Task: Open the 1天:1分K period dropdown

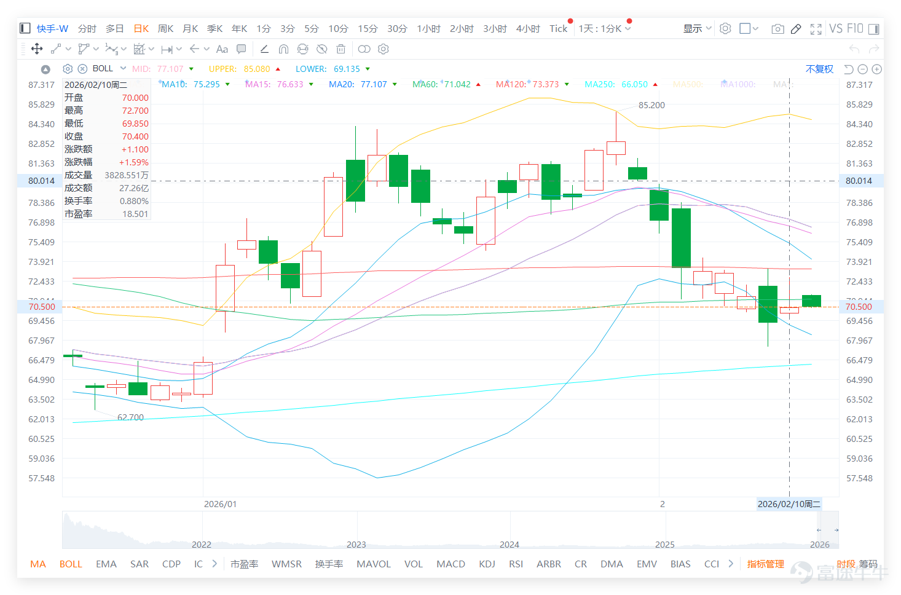Action: pos(605,29)
